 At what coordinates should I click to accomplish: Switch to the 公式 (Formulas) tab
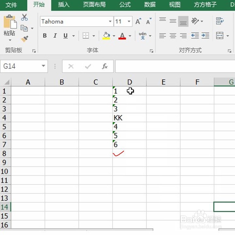click(125, 5)
